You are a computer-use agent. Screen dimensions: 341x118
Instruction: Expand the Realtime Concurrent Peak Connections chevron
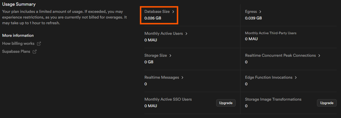(x=319, y=55)
